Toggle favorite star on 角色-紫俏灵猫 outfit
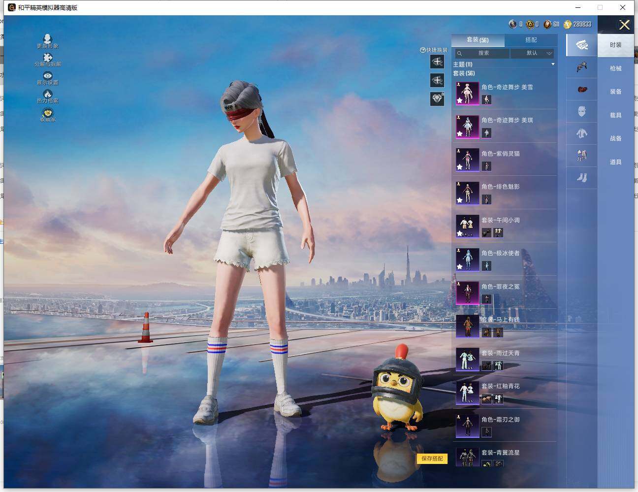 coord(459,167)
